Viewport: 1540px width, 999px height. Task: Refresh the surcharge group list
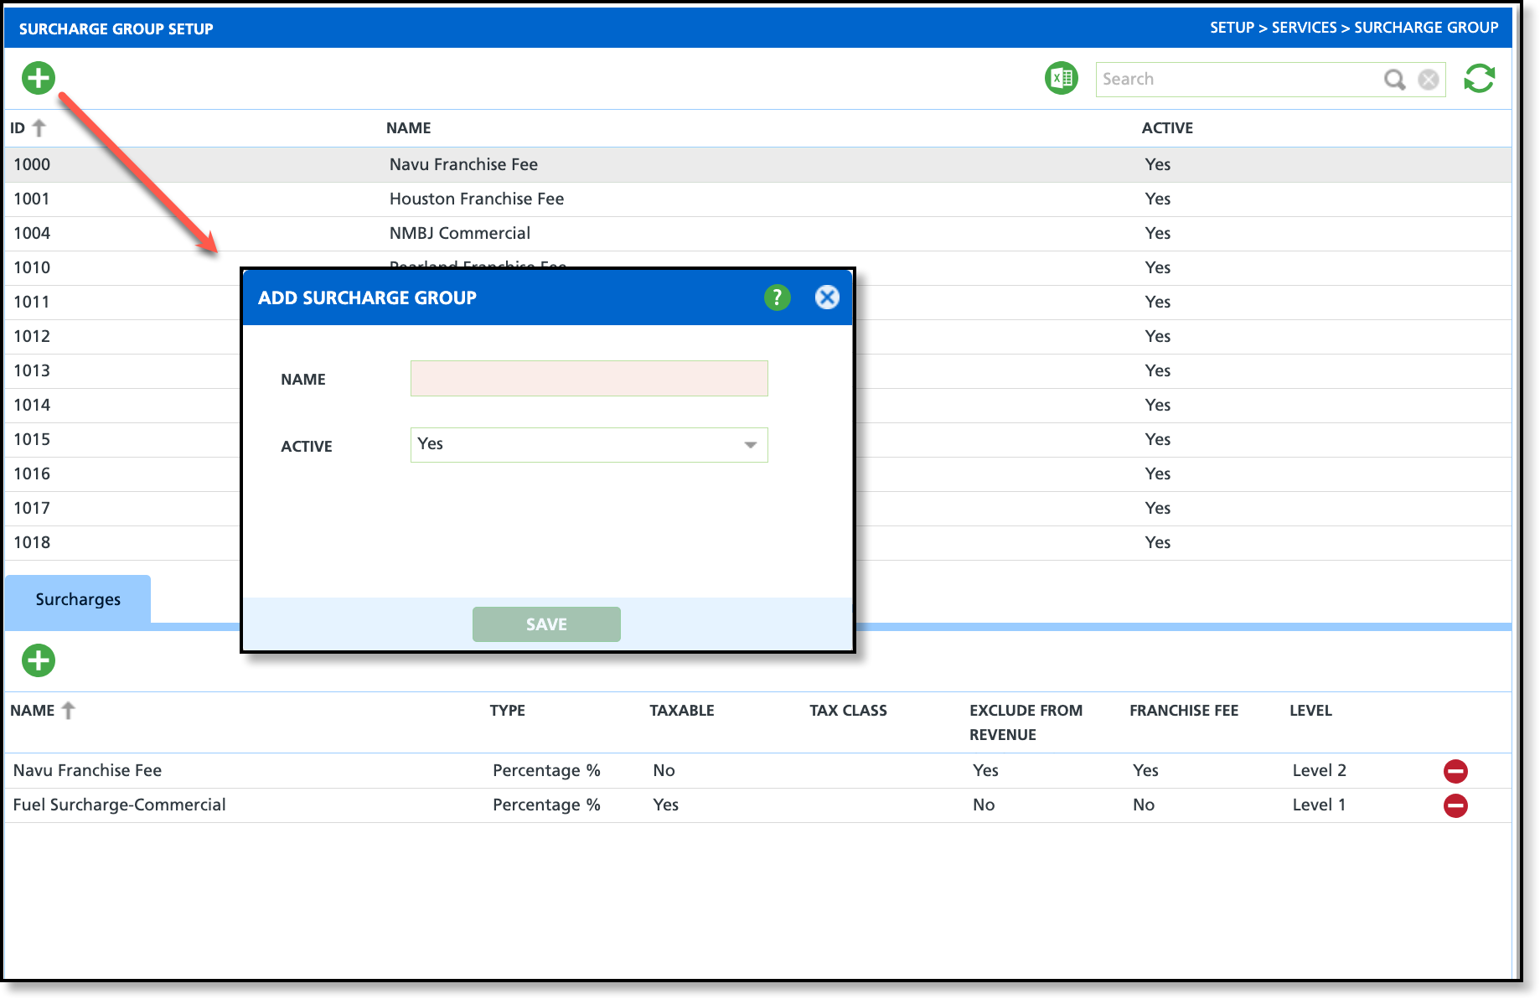pyautogui.click(x=1480, y=79)
